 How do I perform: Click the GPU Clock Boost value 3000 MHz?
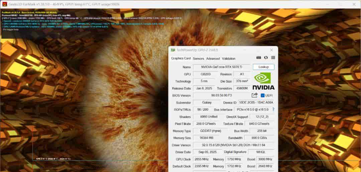[x=265, y=159]
